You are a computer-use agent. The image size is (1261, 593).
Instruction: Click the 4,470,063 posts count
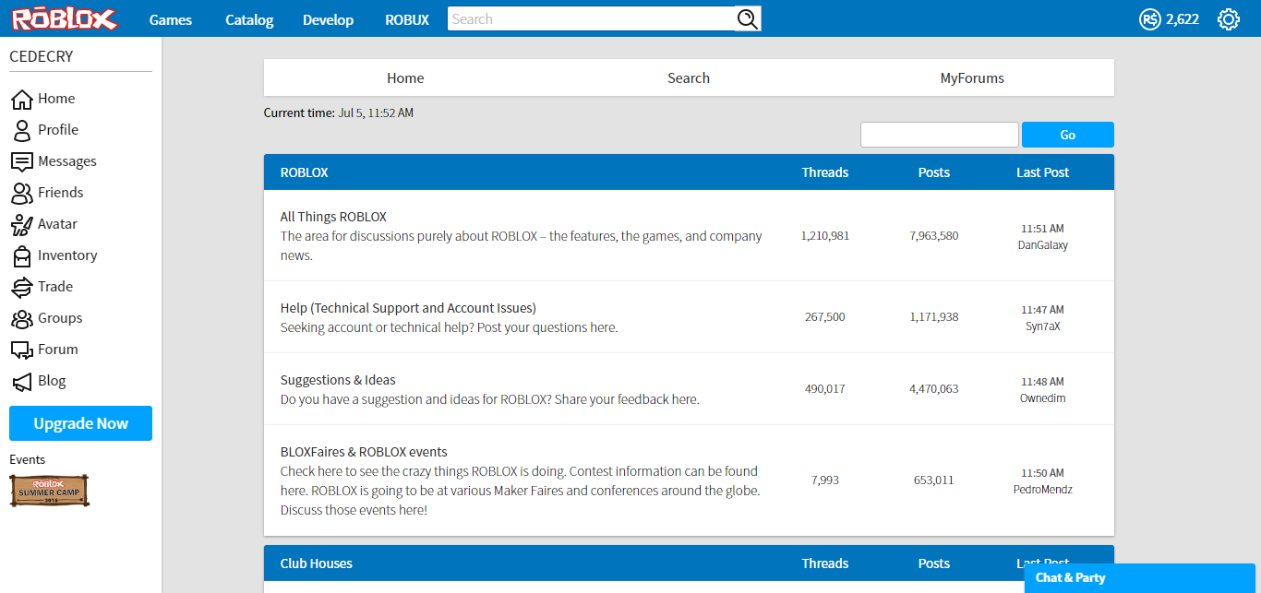pyautogui.click(x=934, y=389)
